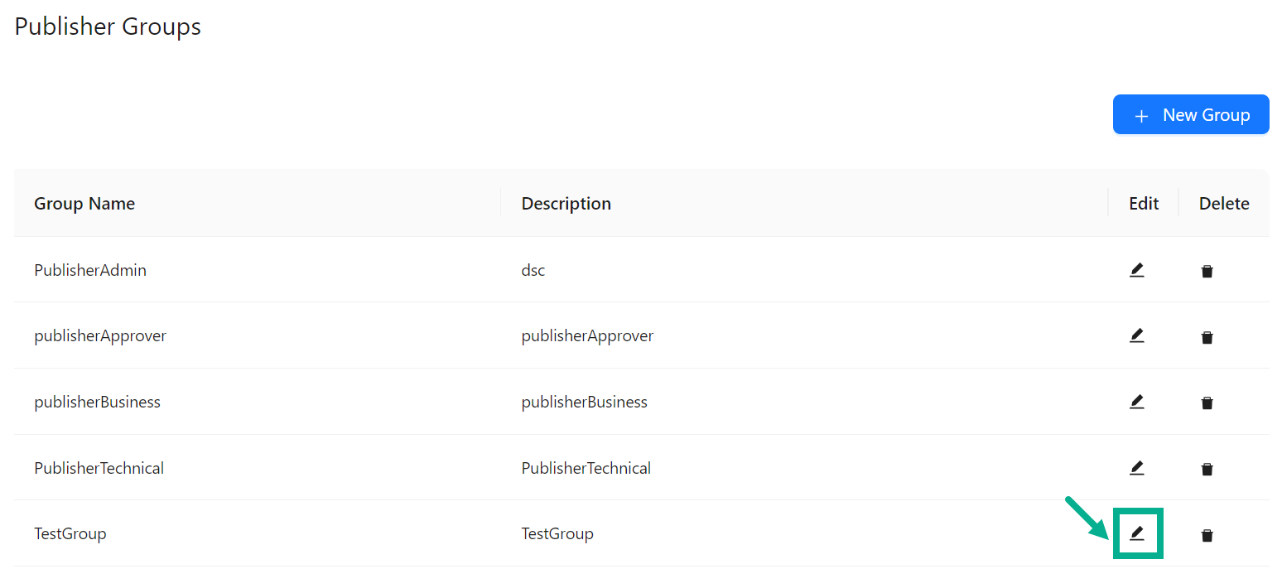
Task: Edit the PublisherTechnical group
Action: pyautogui.click(x=1137, y=468)
